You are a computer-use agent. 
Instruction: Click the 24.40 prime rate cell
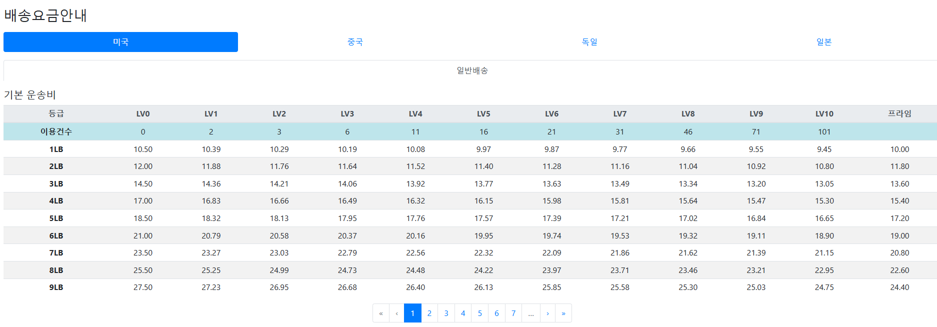(899, 287)
